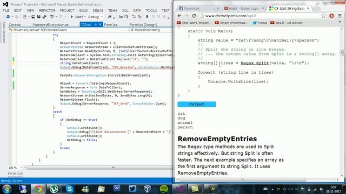Open the EDIT menu
346x194 pixels.
(x=18, y=11)
